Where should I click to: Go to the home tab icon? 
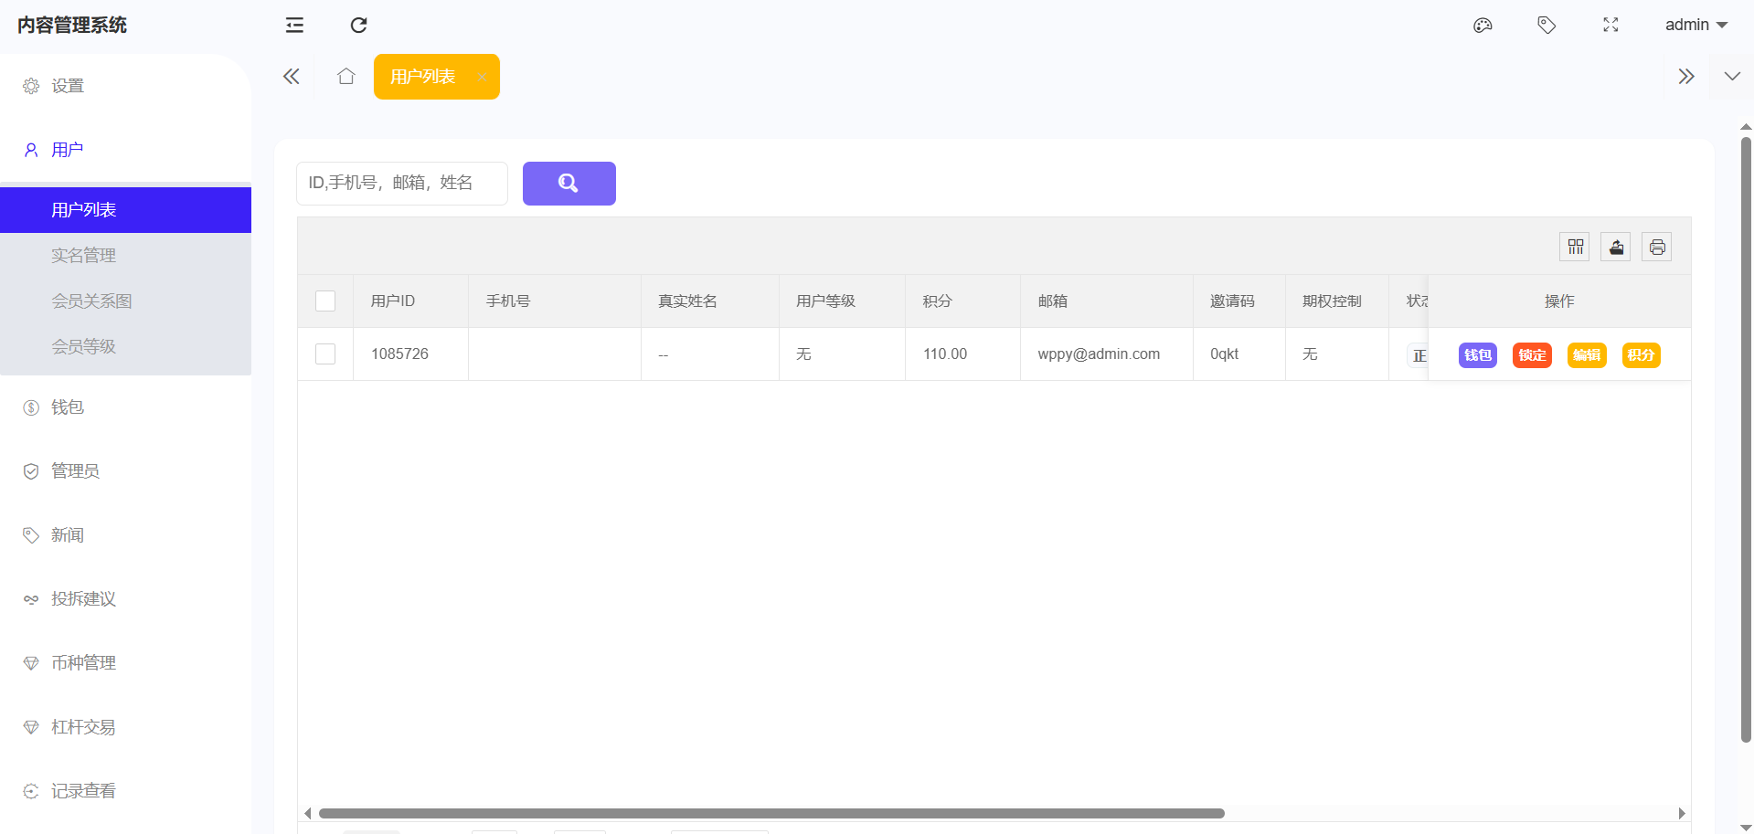coord(345,77)
